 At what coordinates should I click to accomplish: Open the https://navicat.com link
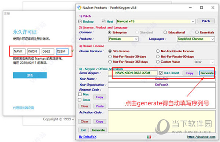click(201, 137)
